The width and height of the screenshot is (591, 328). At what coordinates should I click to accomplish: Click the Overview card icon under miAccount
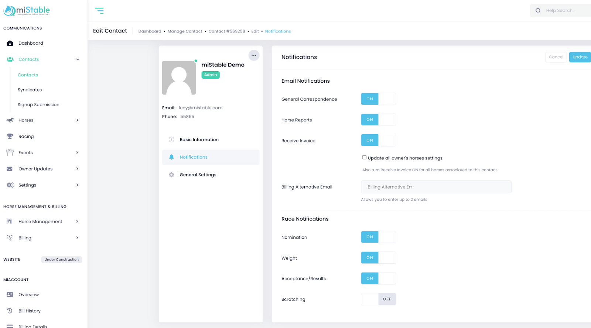point(10,295)
